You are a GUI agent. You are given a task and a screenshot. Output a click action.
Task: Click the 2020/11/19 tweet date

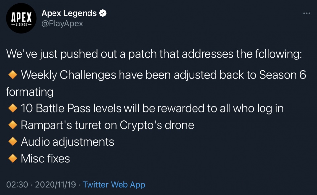click(x=55, y=185)
